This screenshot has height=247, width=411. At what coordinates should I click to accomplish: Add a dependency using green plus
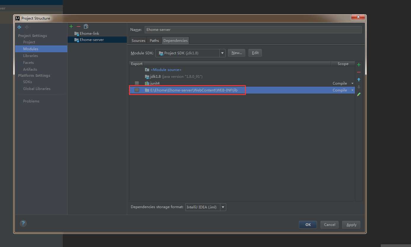click(359, 65)
